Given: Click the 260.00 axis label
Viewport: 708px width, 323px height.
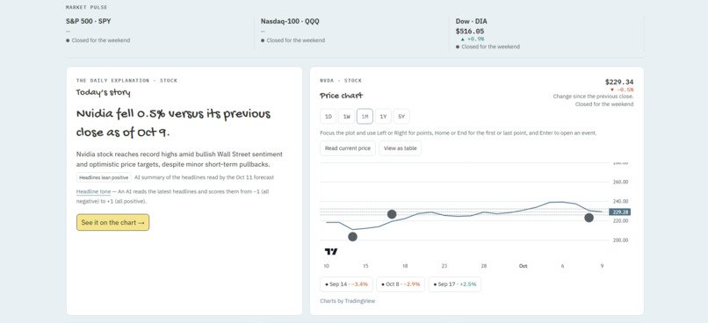Looking at the screenshot, I should [620, 183].
